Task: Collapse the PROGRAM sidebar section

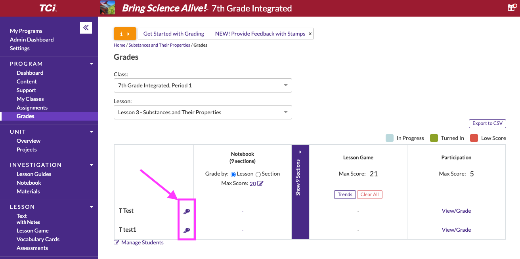Action: 92,64
